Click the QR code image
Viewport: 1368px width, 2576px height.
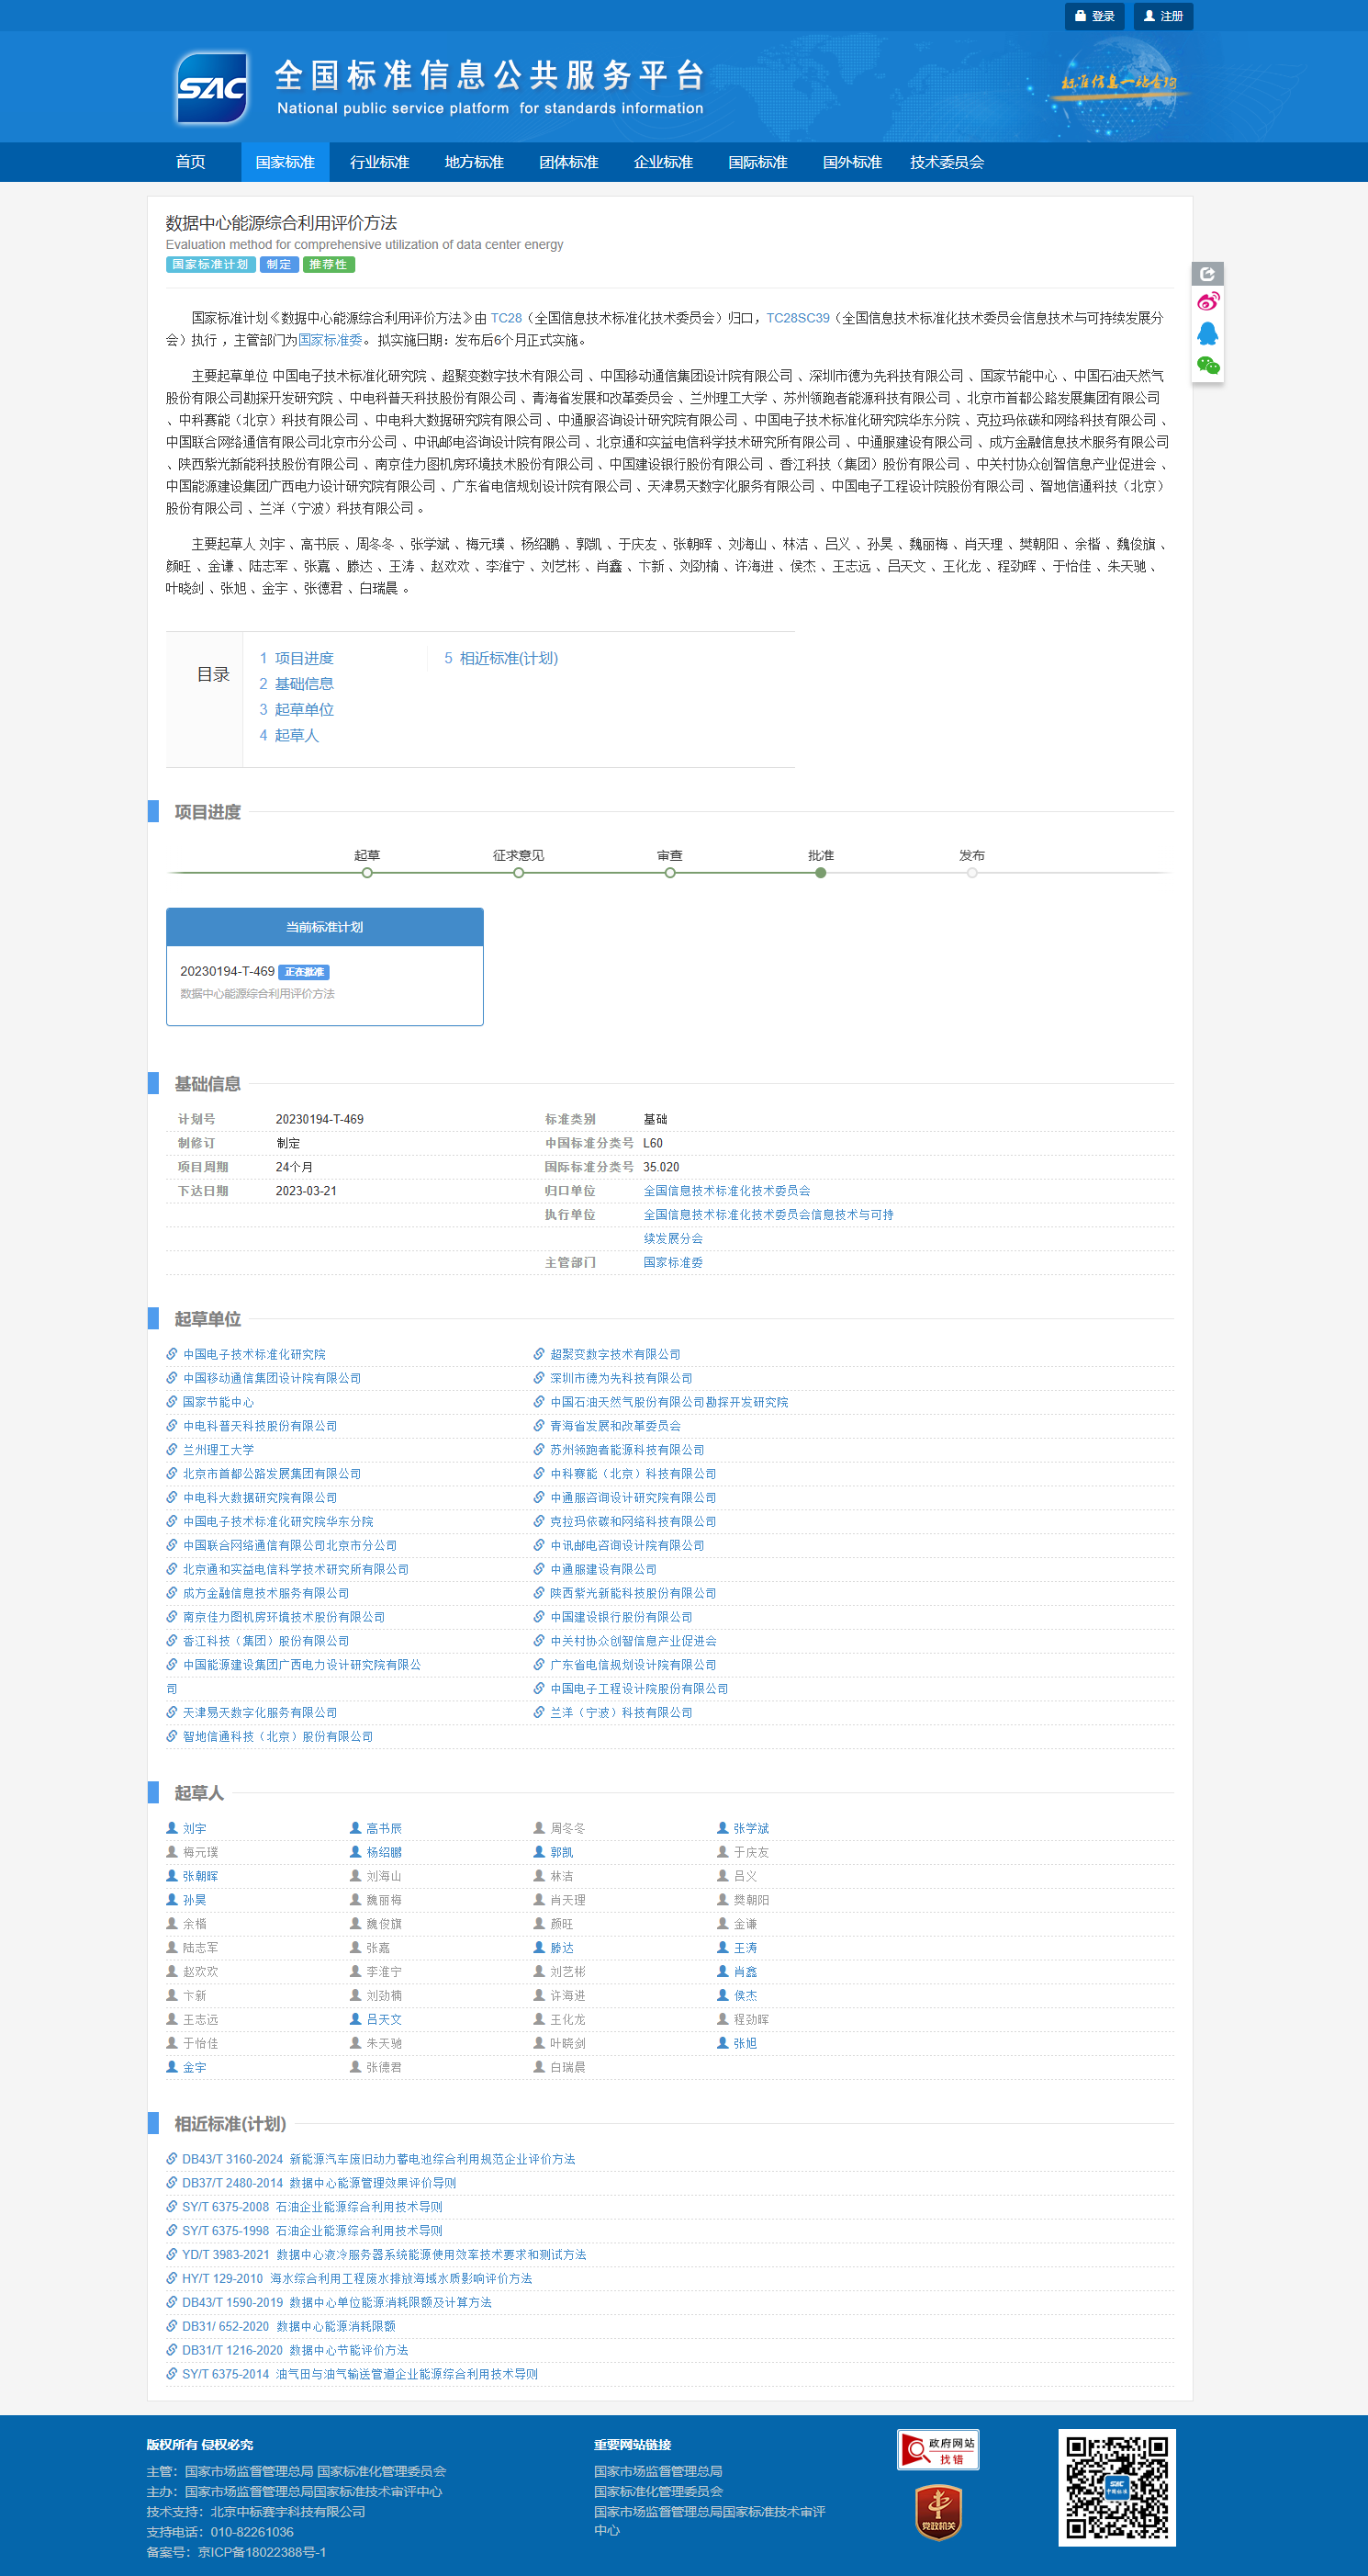[1116, 2487]
